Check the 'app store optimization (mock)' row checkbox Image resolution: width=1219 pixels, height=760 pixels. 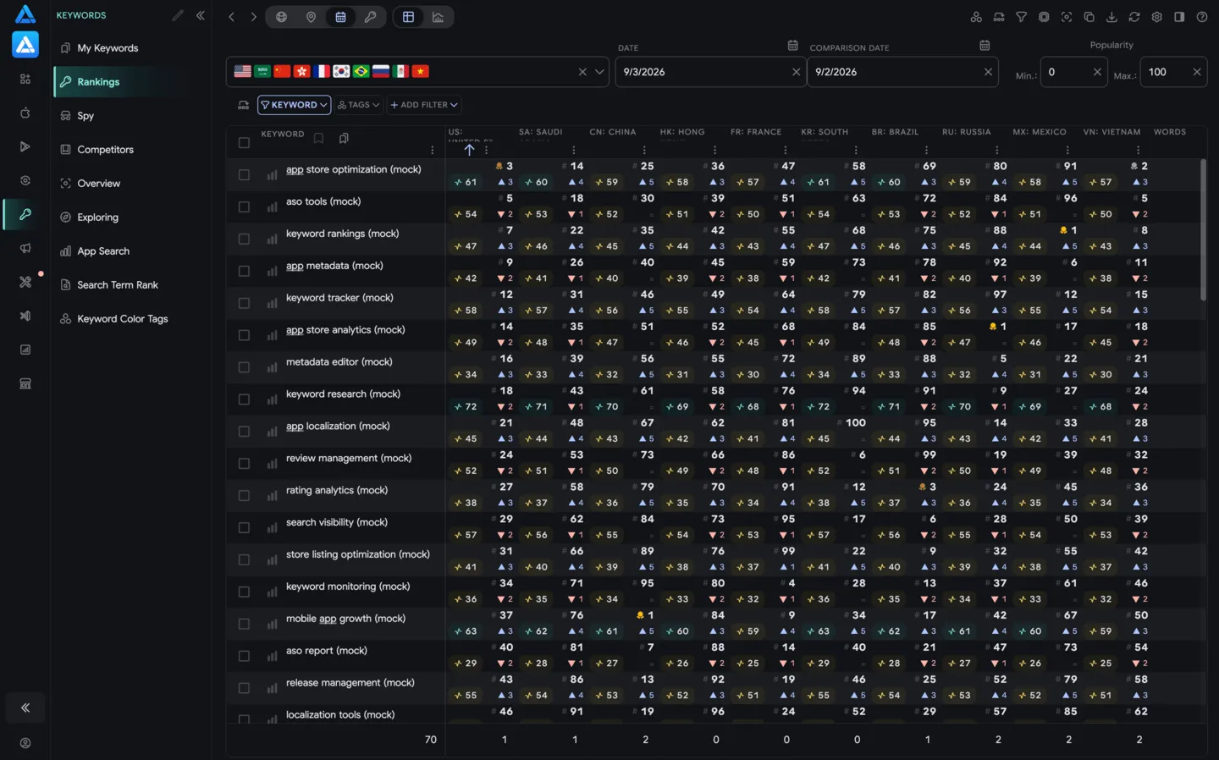click(244, 174)
